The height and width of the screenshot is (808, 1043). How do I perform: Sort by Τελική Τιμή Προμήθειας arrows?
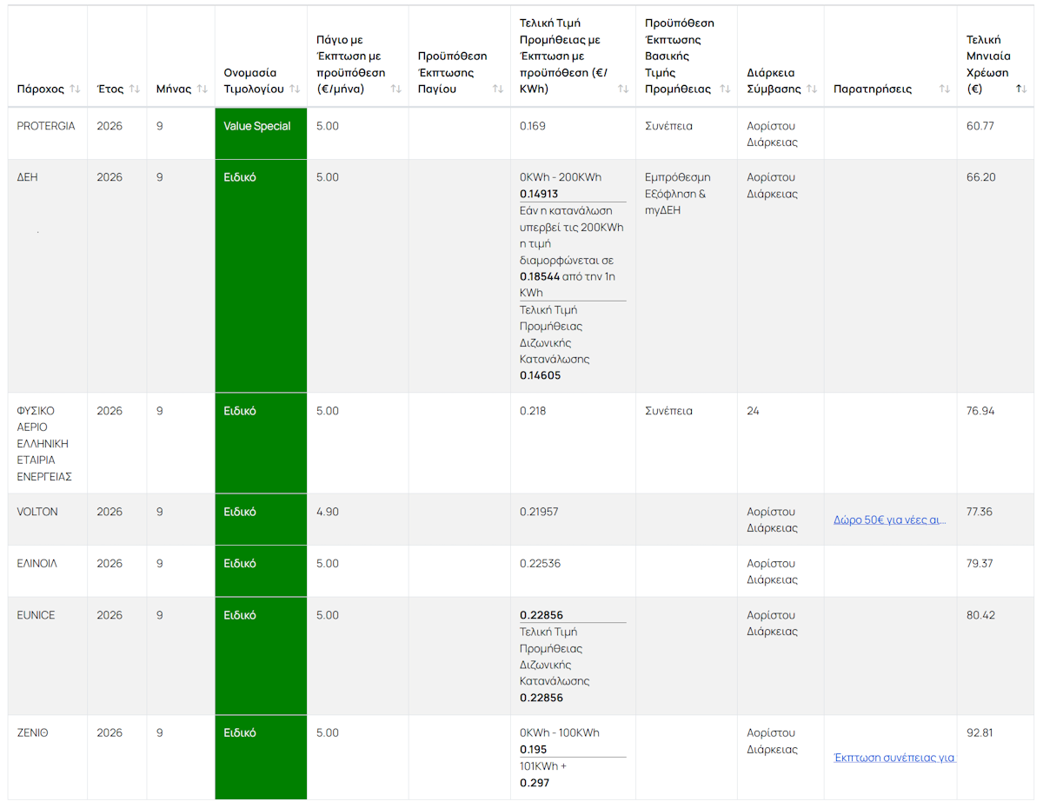623,89
